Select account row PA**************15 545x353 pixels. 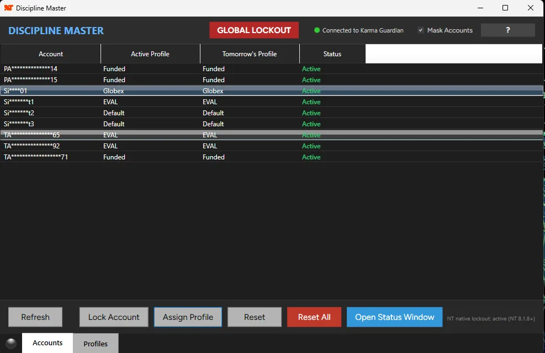pos(272,80)
